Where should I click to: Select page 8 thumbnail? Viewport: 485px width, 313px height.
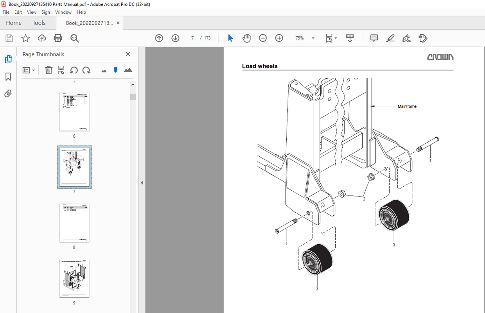pyautogui.click(x=74, y=223)
